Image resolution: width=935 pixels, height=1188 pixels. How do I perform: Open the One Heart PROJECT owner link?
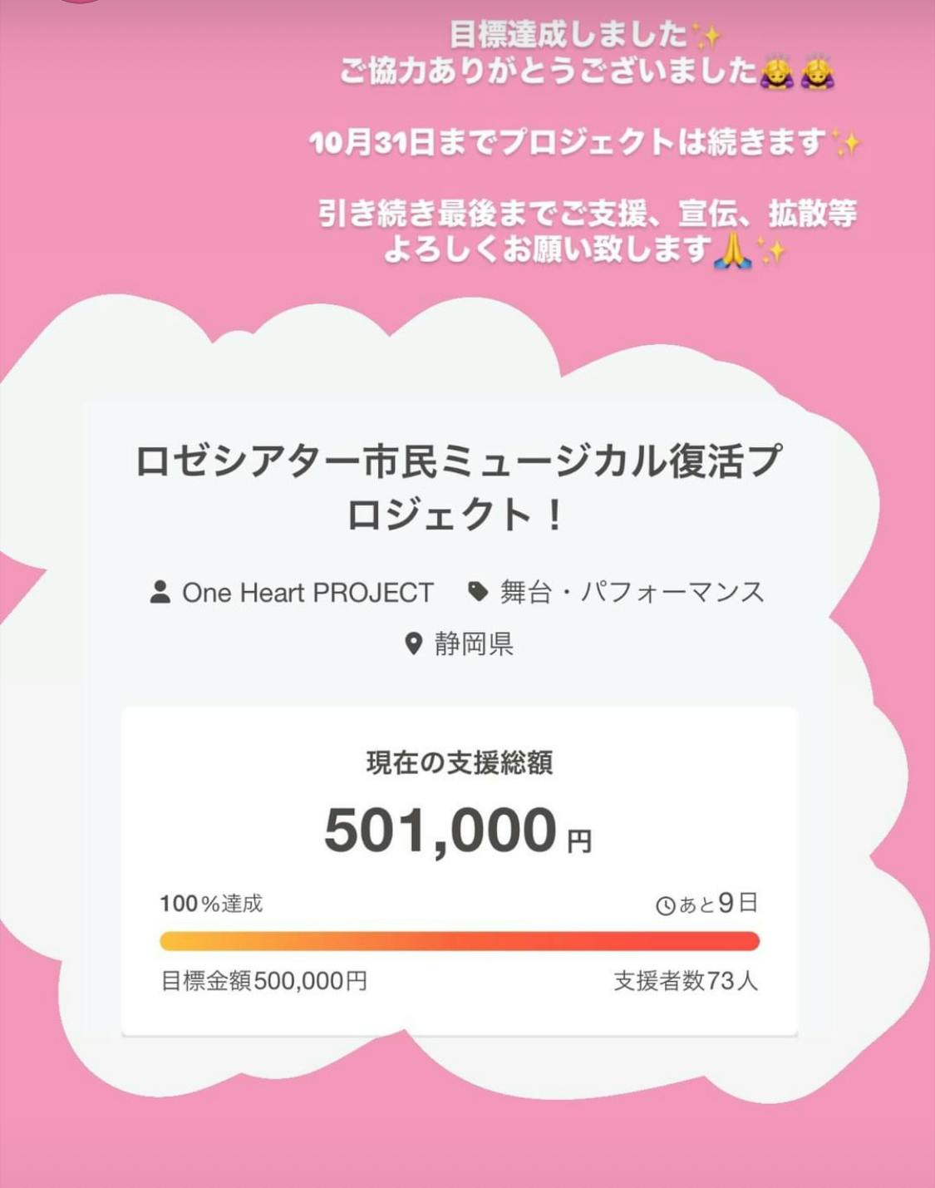308,592
